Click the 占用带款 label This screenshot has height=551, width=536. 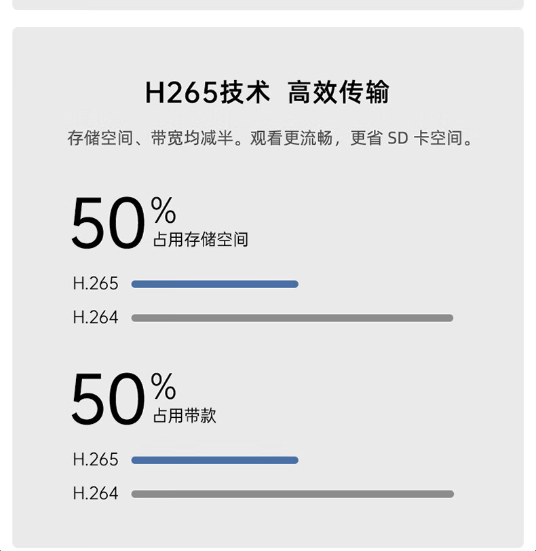(185, 416)
